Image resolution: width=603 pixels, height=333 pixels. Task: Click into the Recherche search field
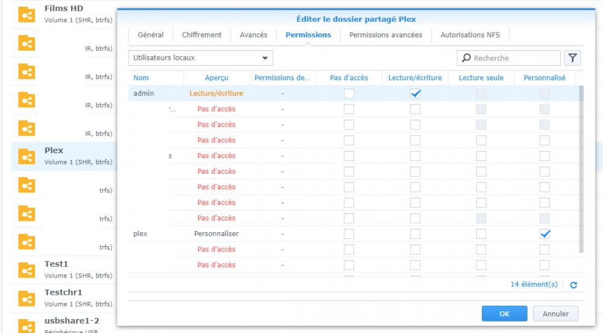(514, 58)
